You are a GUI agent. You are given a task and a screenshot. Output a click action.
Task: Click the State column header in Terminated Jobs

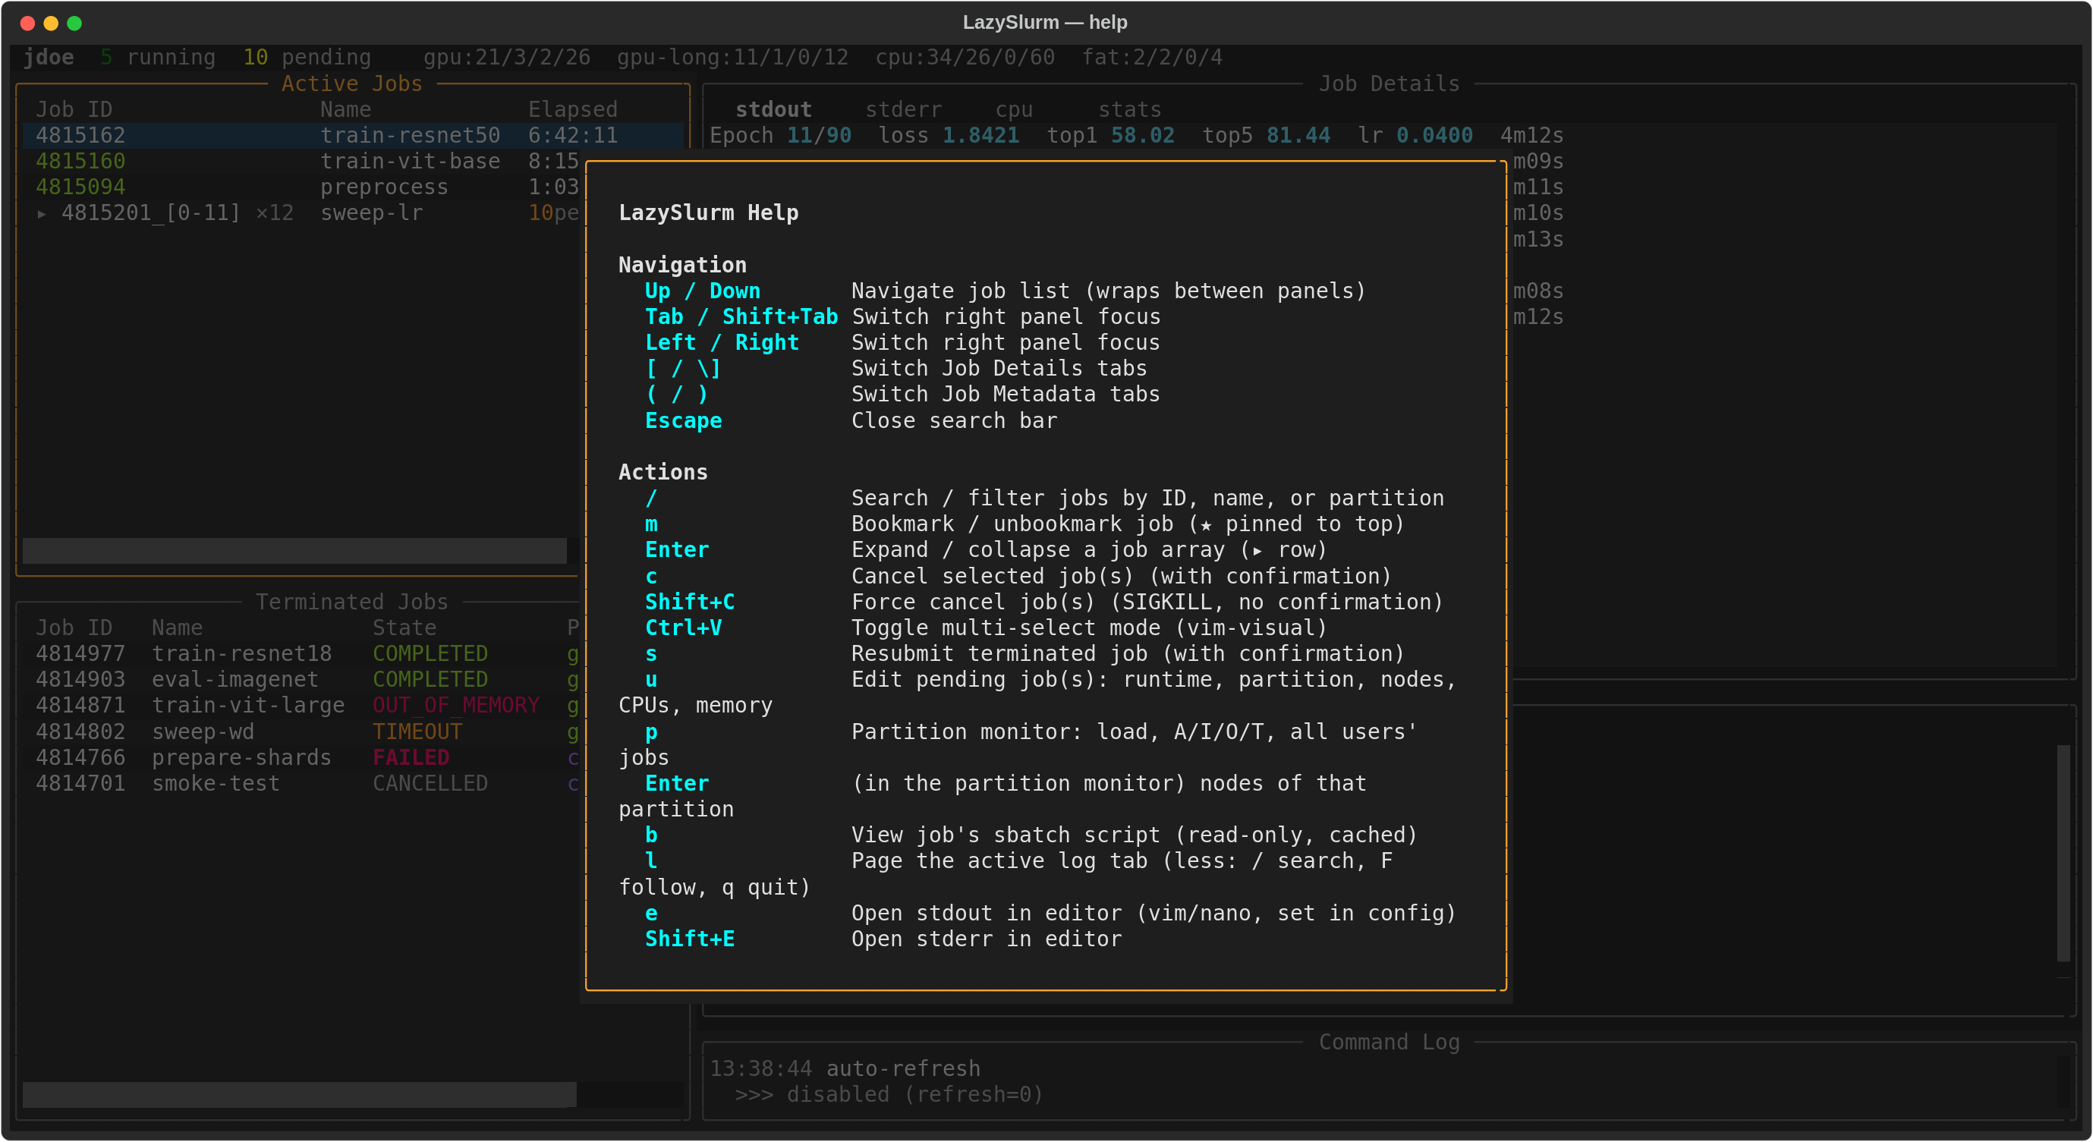click(x=404, y=628)
